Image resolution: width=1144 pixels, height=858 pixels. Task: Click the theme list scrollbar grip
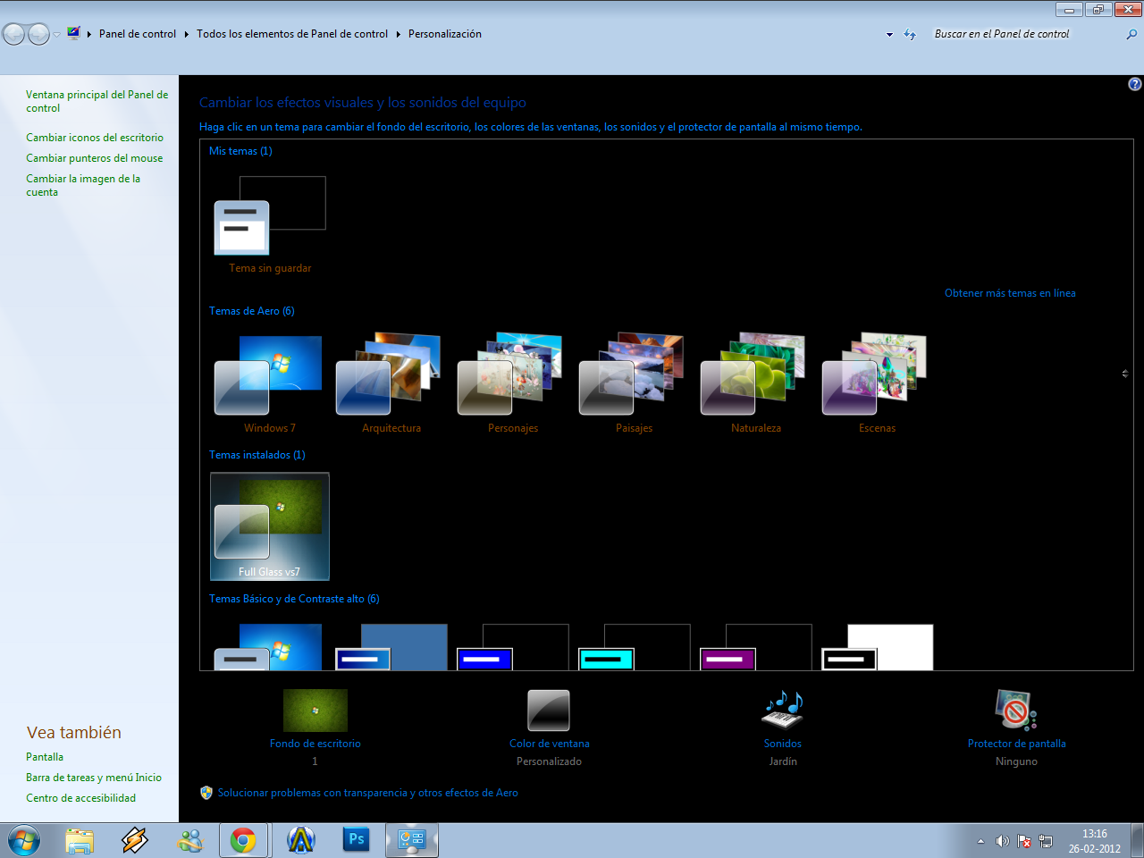pyautogui.click(x=1125, y=374)
